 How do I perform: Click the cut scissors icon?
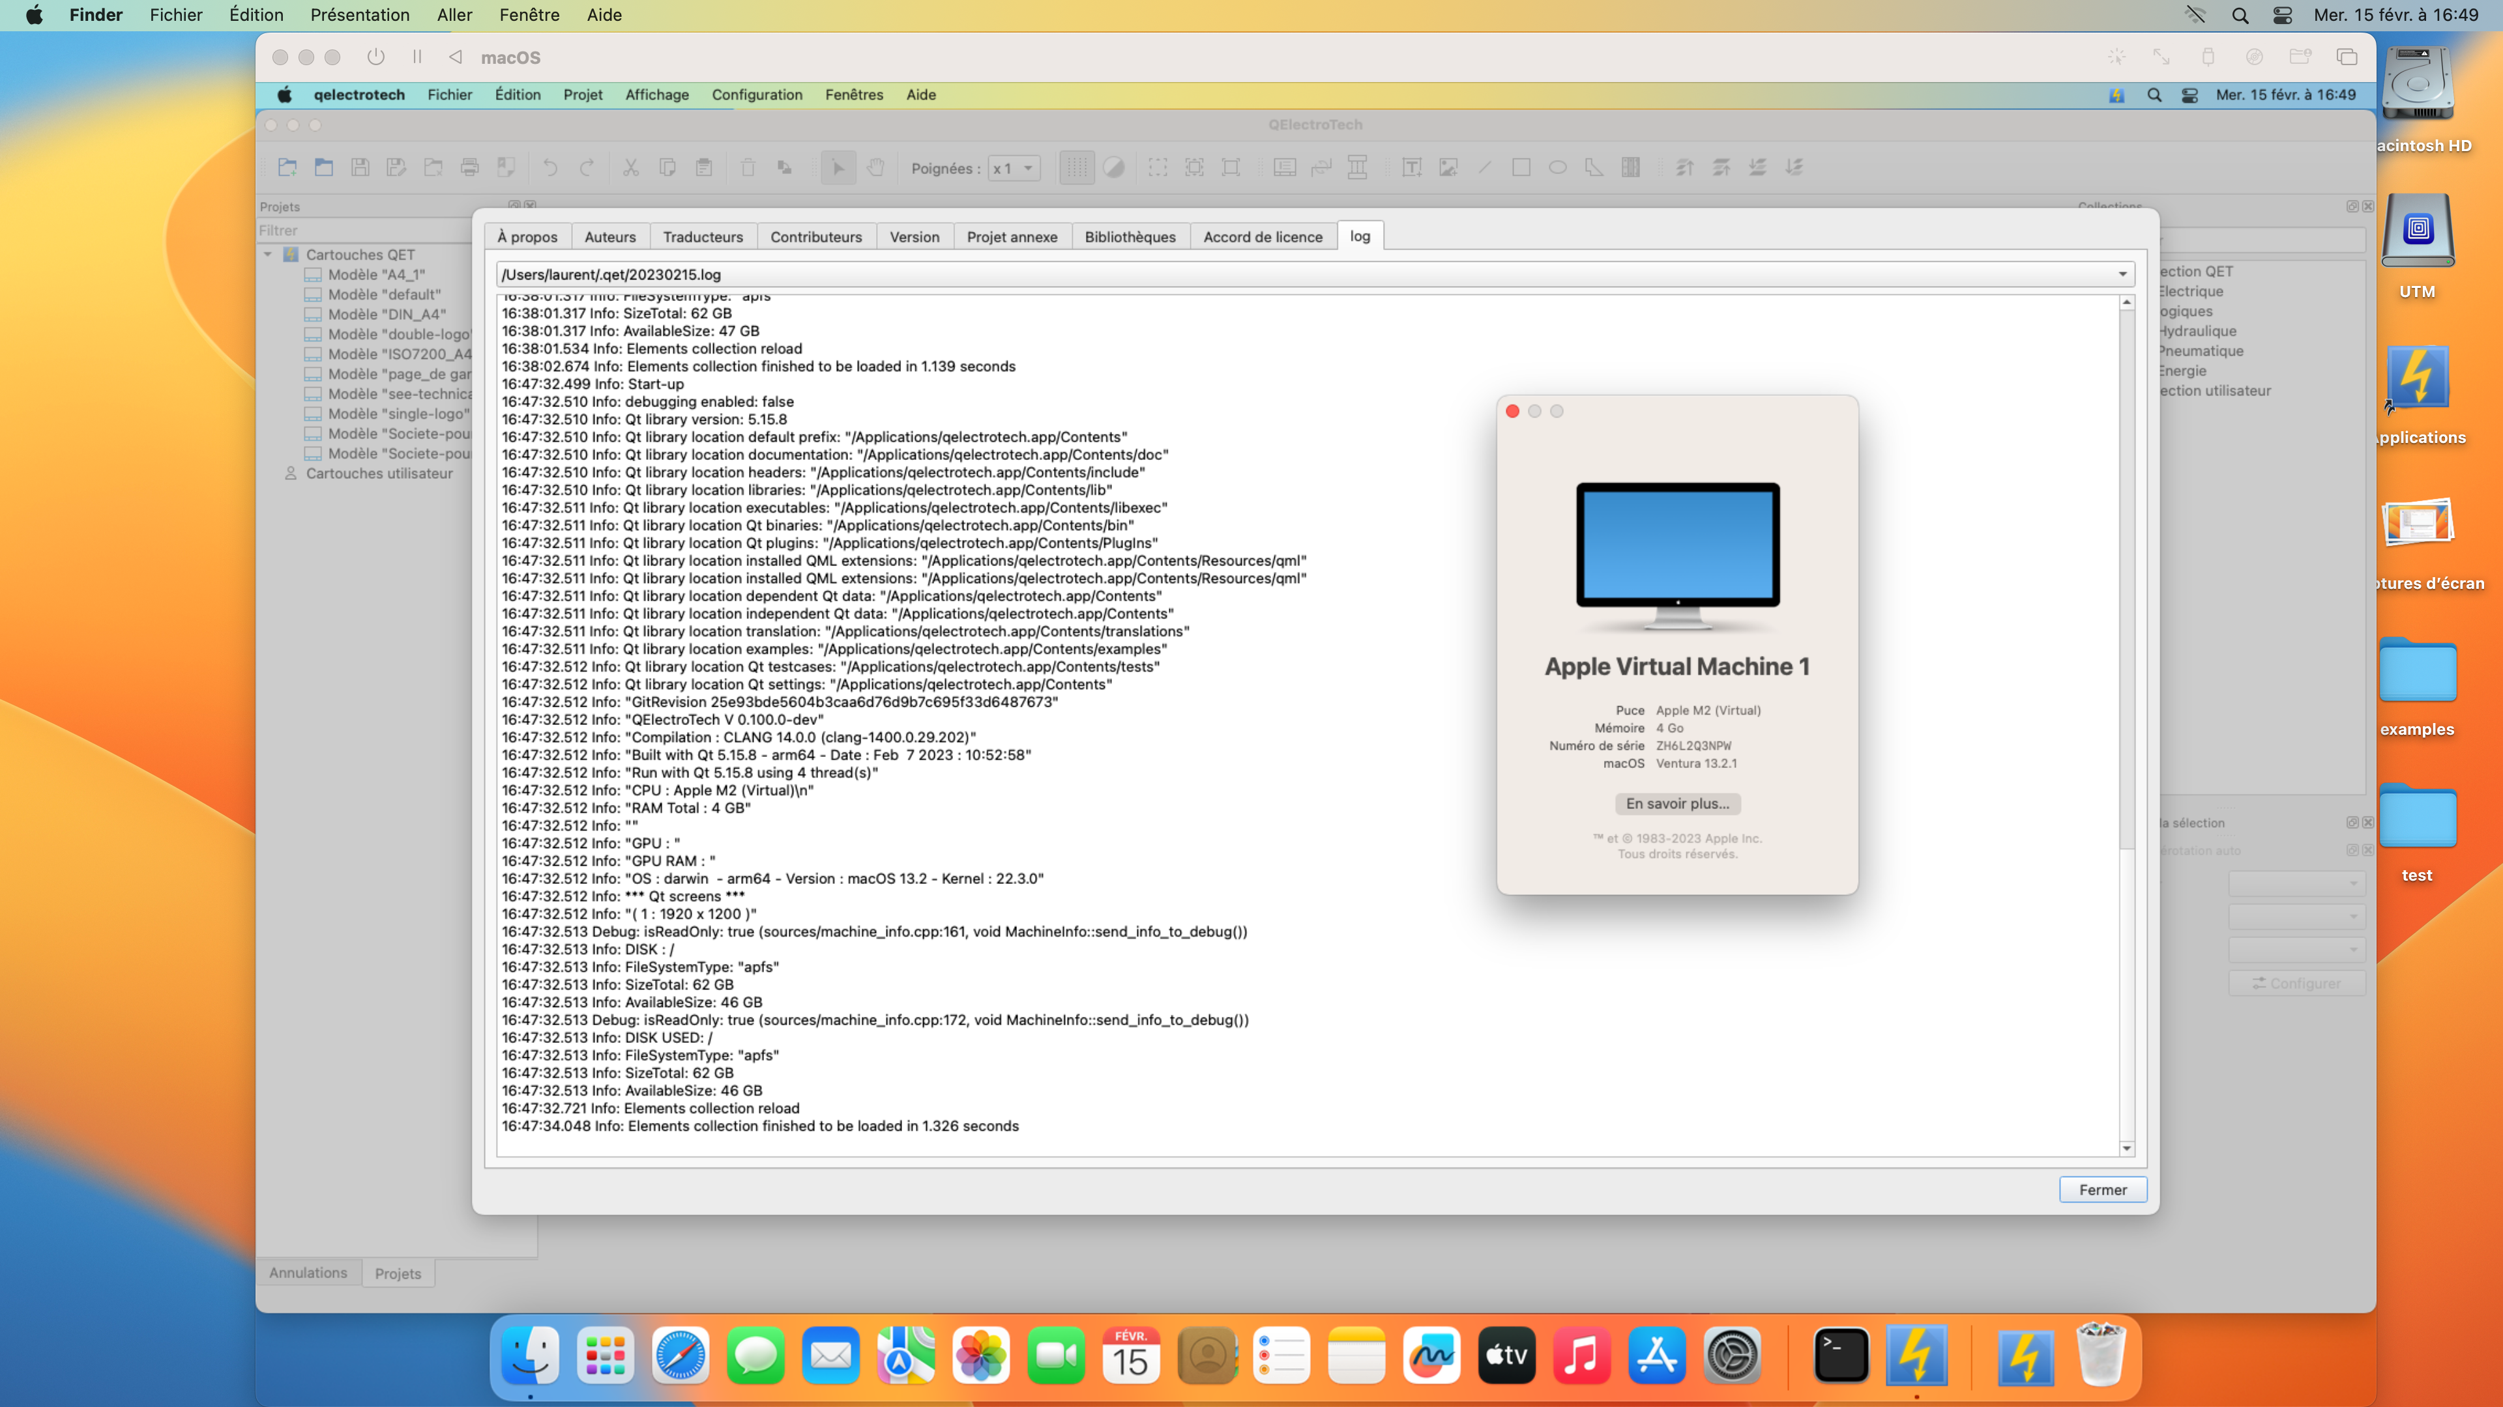tap(630, 167)
